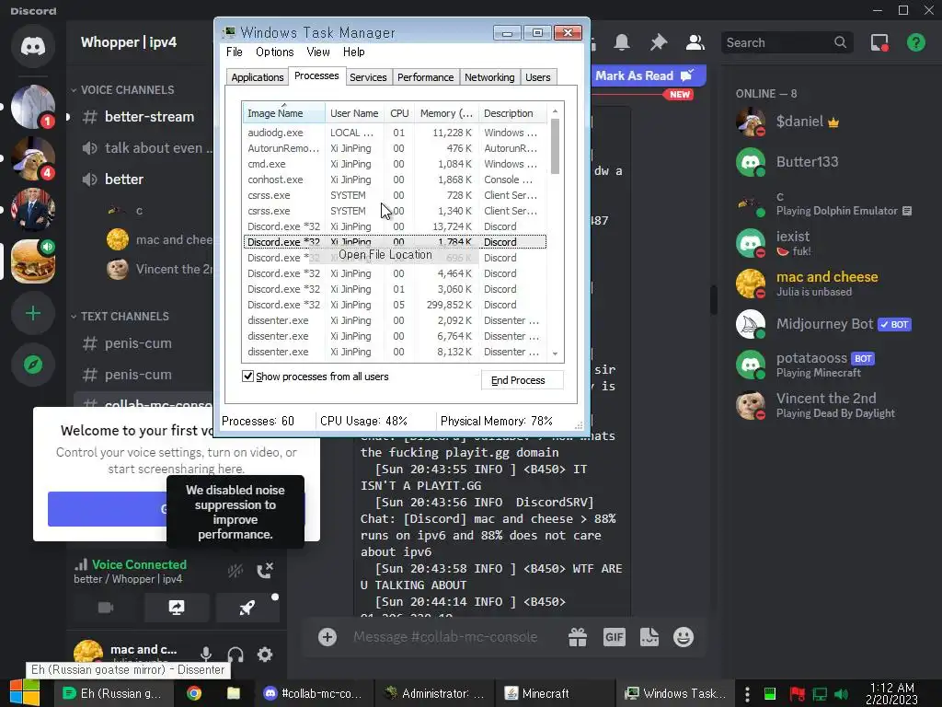Open user settings gear icon
This screenshot has width=942, height=707.
(265, 655)
